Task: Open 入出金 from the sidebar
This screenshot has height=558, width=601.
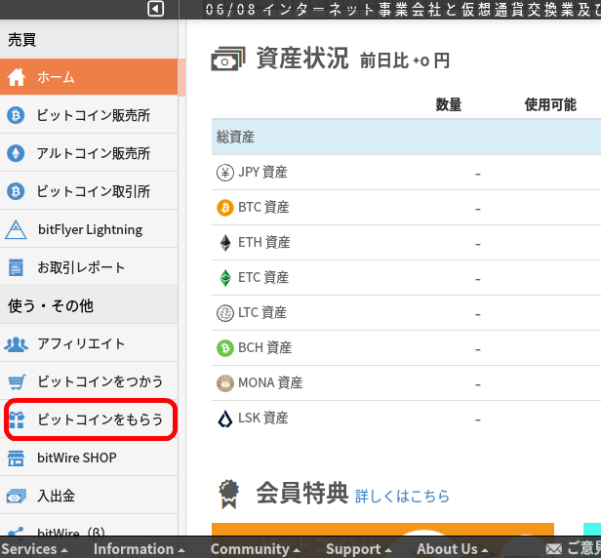Action: [89, 496]
